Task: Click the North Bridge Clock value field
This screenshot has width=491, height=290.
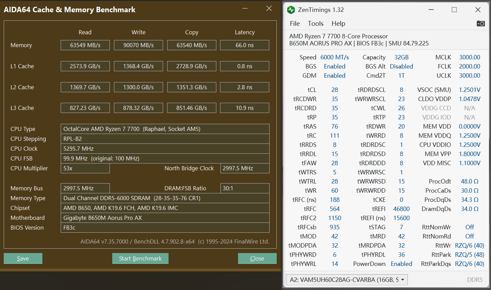Action: pos(244,168)
